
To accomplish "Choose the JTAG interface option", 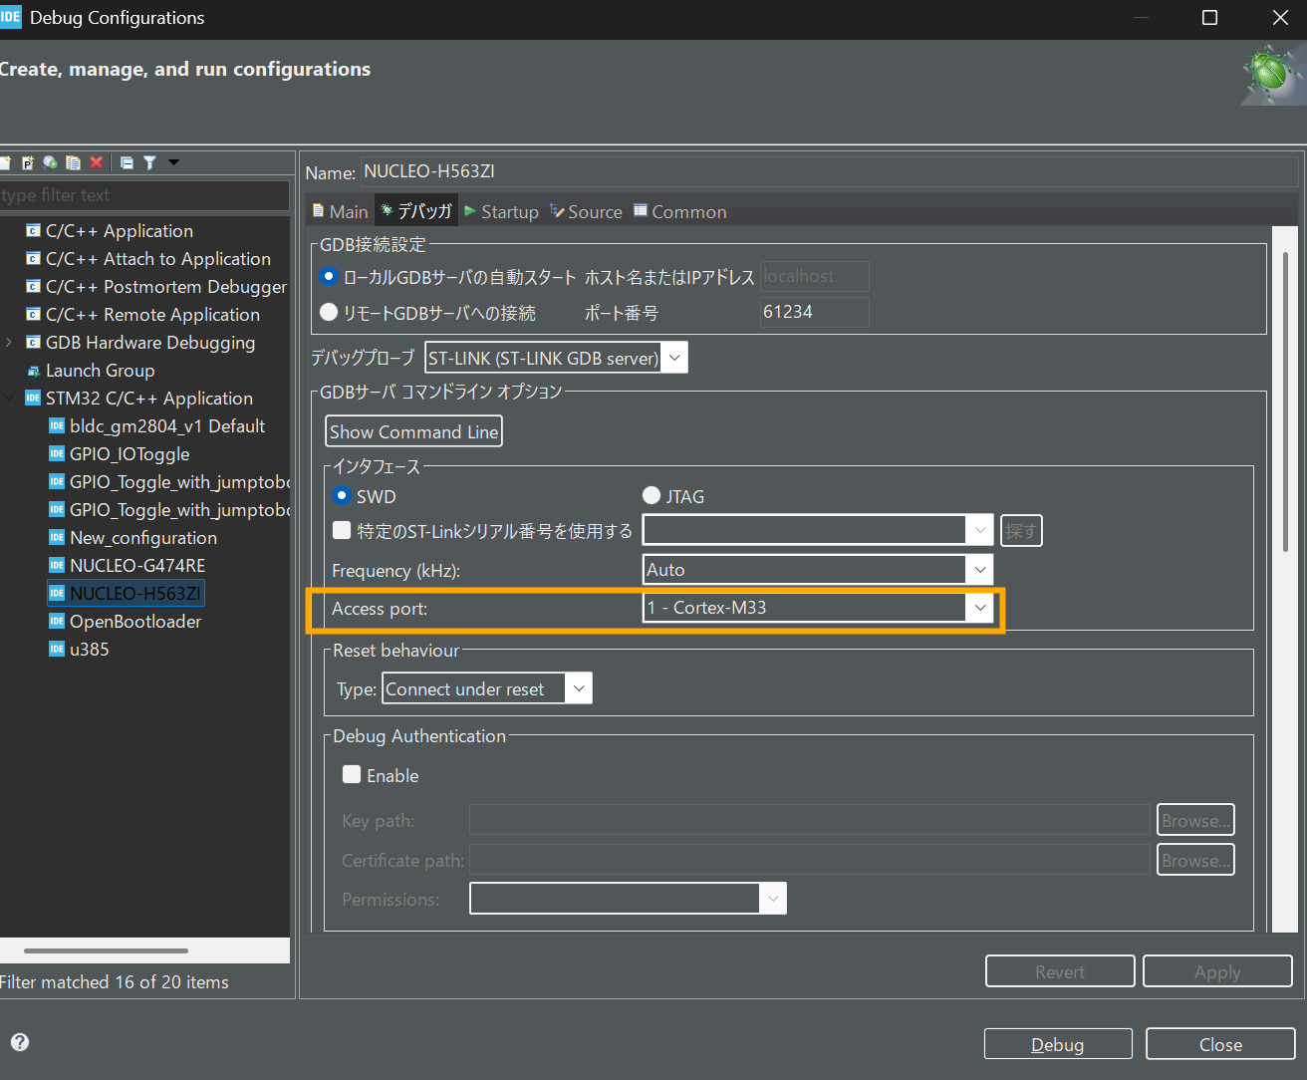I will click(653, 496).
